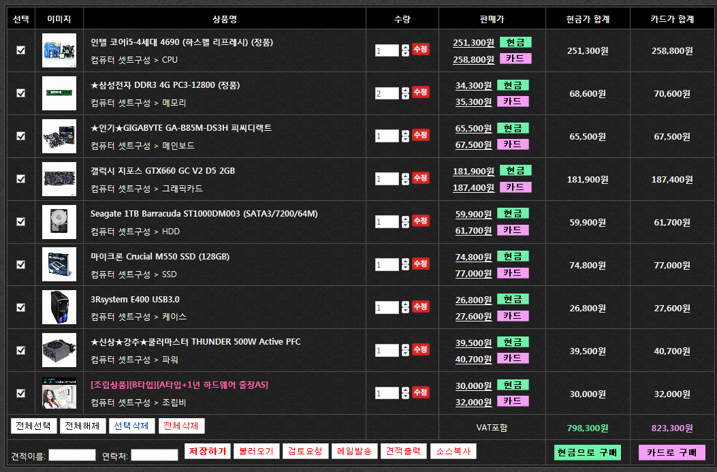Screen dimensions: 717x472
Task: Select green 현금 badge for Crucial M550 SSD
Action: coord(513,256)
